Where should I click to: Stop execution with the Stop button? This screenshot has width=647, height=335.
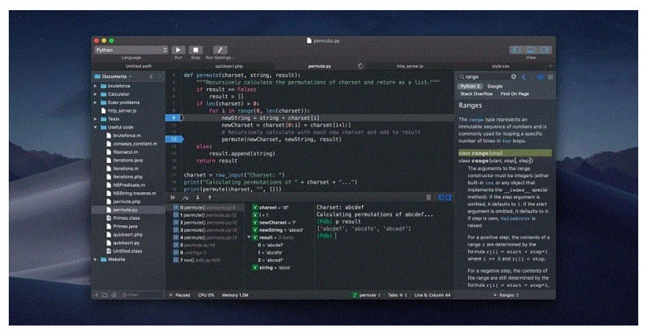[196, 50]
